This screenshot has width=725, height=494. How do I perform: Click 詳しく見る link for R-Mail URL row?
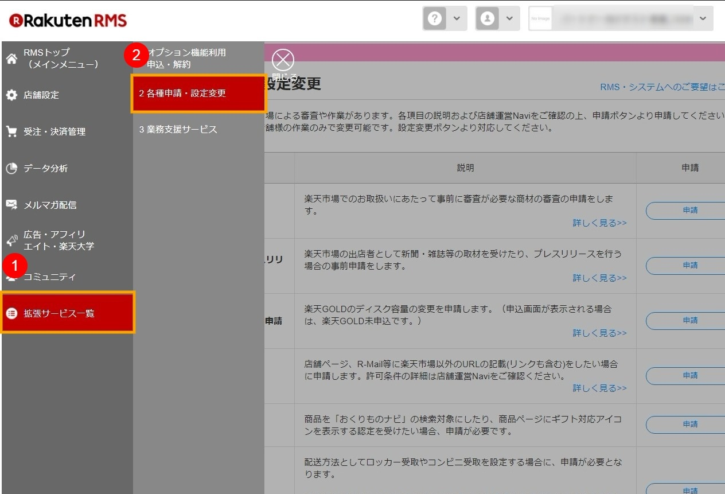click(x=599, y=388)
